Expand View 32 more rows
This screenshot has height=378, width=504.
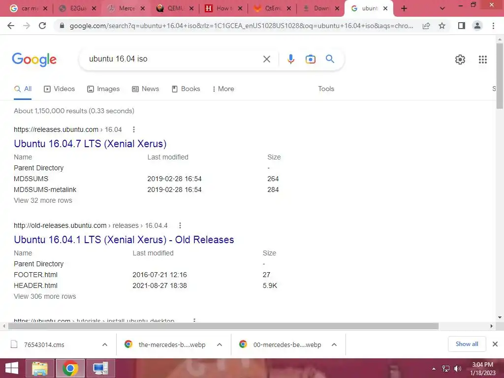[x=43, y=201]
